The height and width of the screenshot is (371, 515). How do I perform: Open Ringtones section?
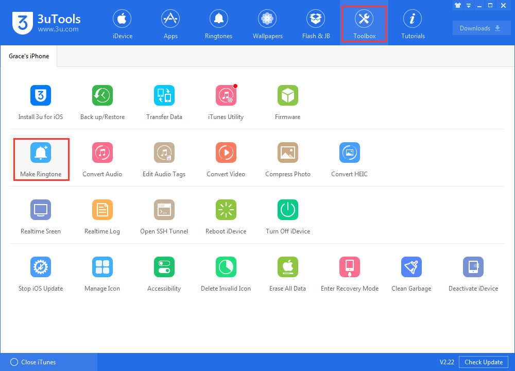219,24
